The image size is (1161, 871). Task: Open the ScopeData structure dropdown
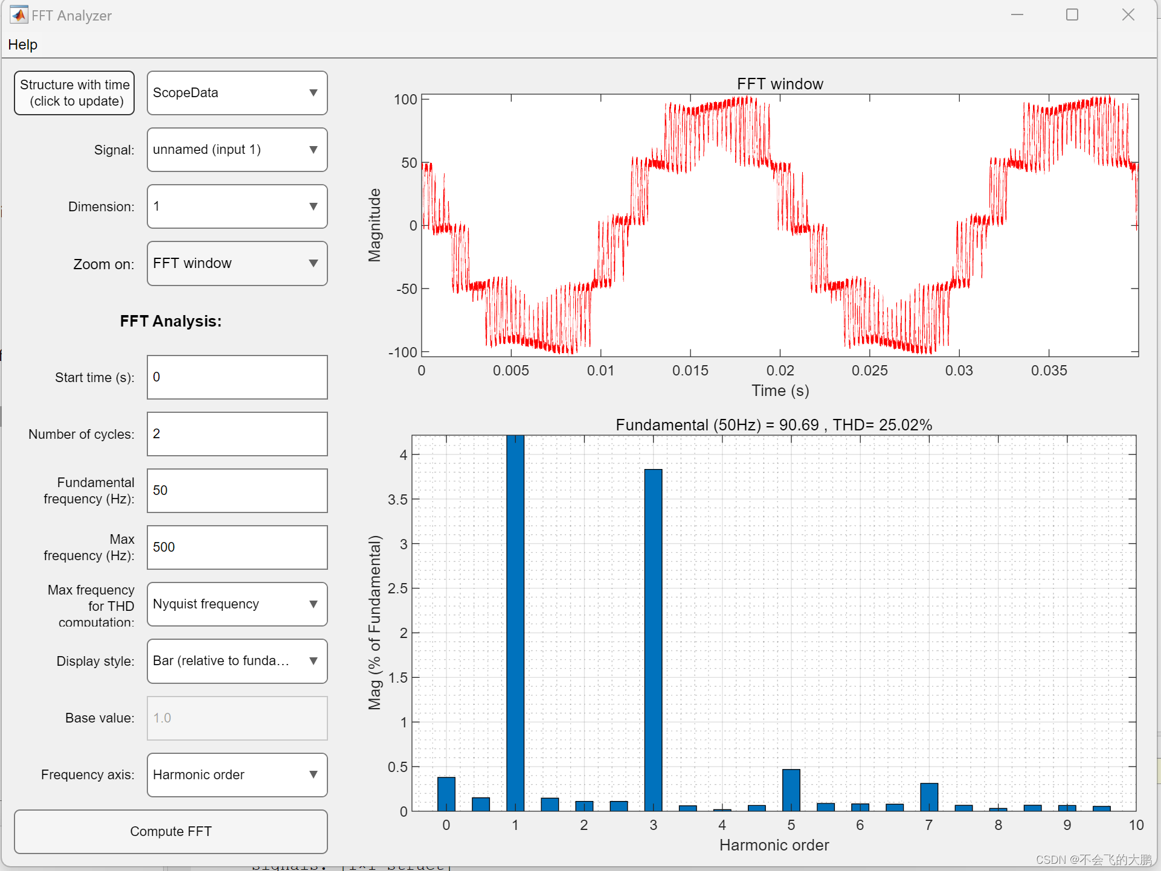tap(237, 93)
